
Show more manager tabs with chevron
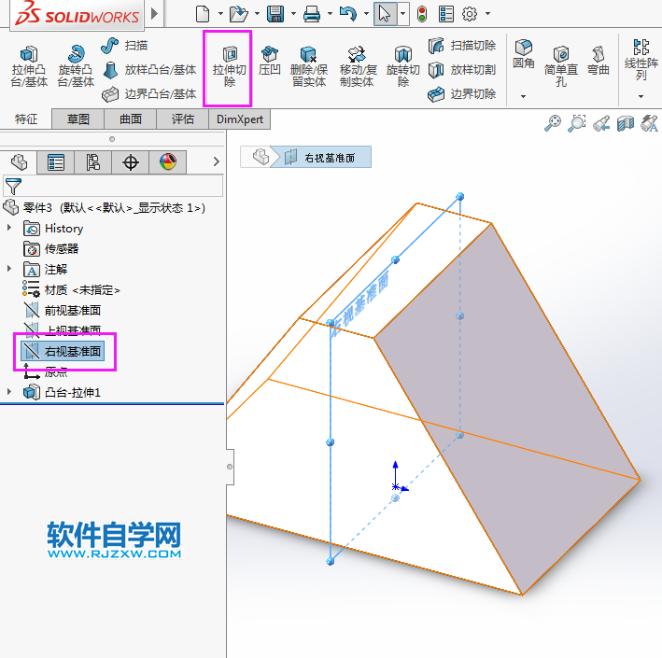(217, 161)
